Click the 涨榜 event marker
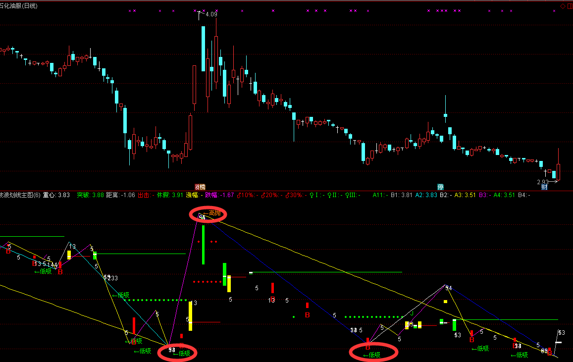Viewport: 573px width, 362px height. pyautogui.click(x=200, y=187)
